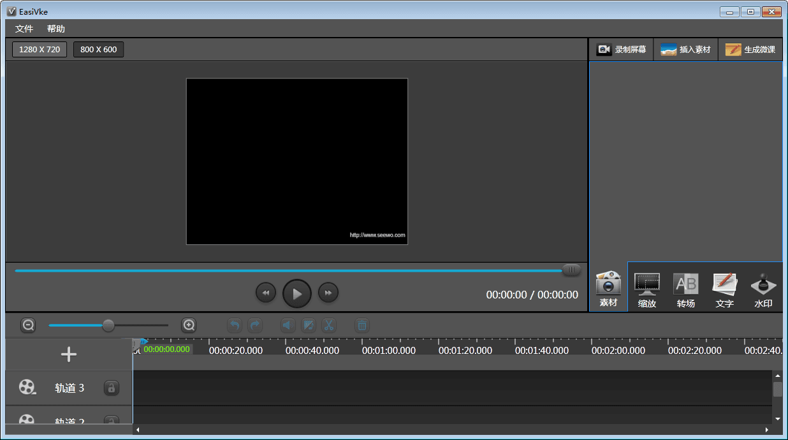Click the redo arrow icon

point(255,325)
